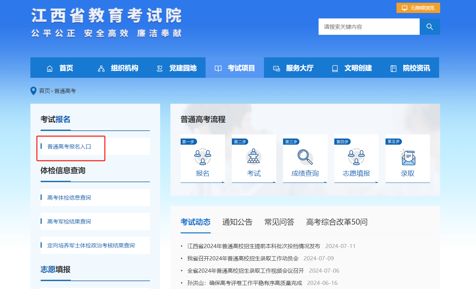Image resolution: width=476 pixels, height=289 pixels.
Task: Click the chat icon beside 服务大厅
Action: point(277,69)
